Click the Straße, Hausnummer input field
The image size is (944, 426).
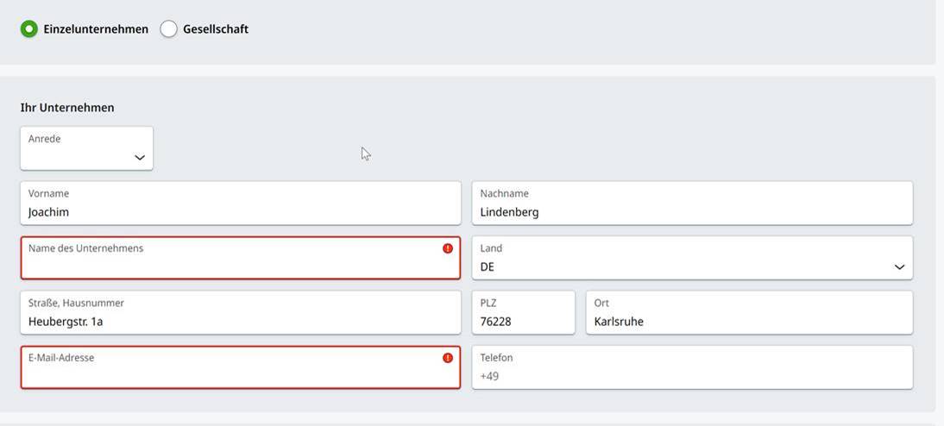point(241,312)
